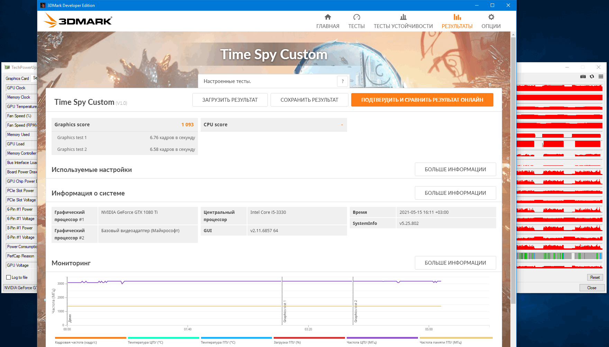
Task: Open Memory Used sensor dropdown in GPU-Z
Action: click(21, 135)
